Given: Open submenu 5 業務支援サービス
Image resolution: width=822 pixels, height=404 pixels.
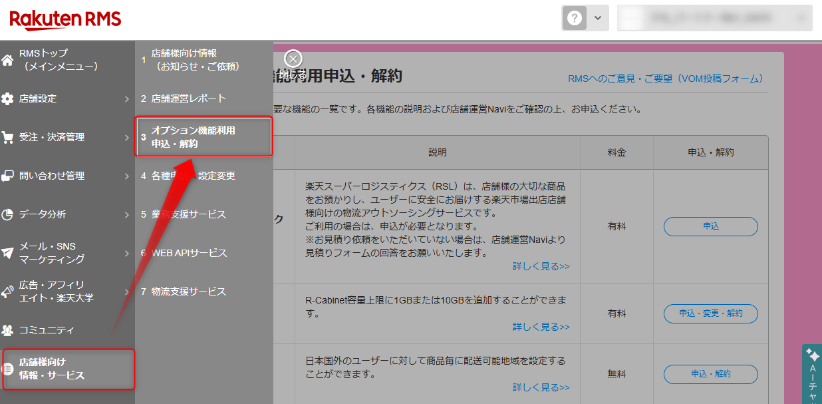Looking at the screenshot, I should (204, 214).
